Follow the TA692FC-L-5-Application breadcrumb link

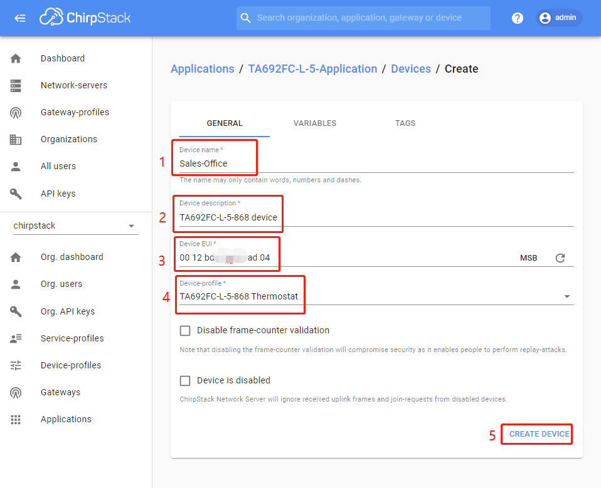(x=313, y=69)
